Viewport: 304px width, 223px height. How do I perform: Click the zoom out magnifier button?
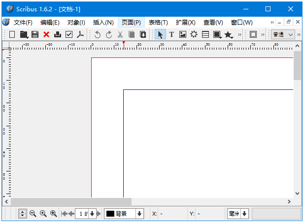(33, 214)
